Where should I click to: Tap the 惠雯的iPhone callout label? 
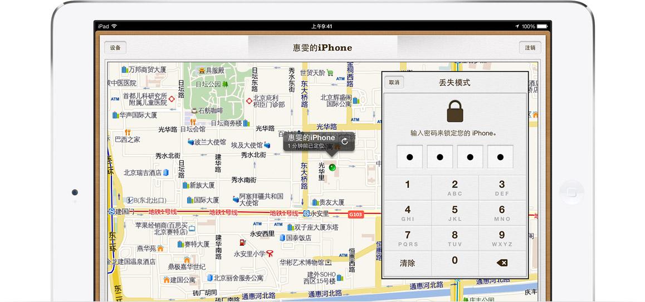311,137
